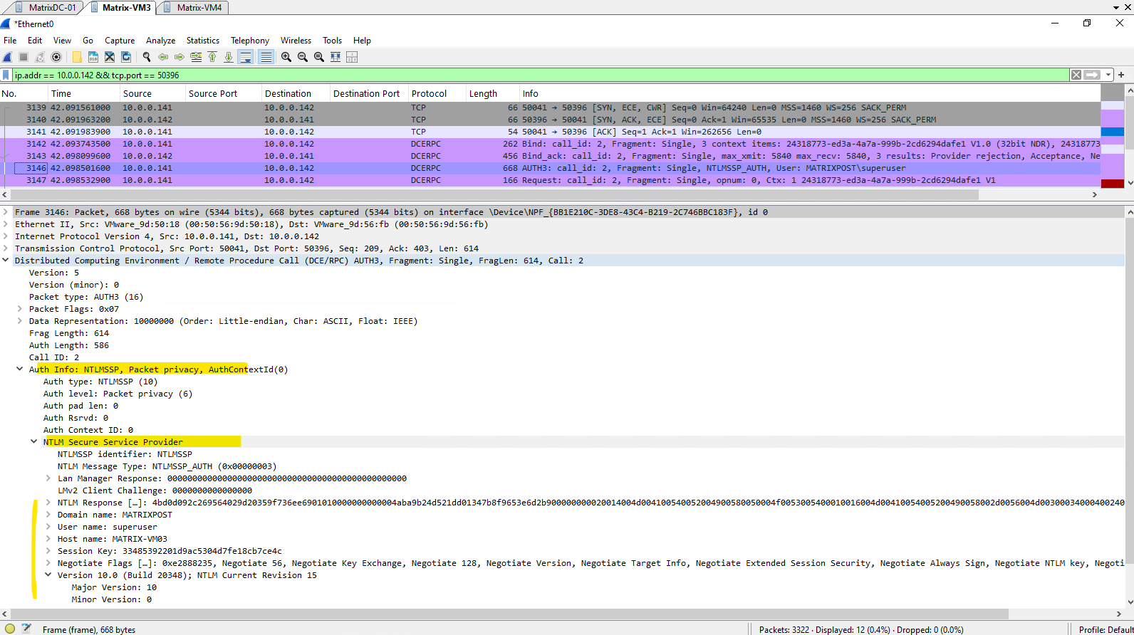Zoom out on packet text
Screen dimensions: 1134x635
(x=303, y=57)
